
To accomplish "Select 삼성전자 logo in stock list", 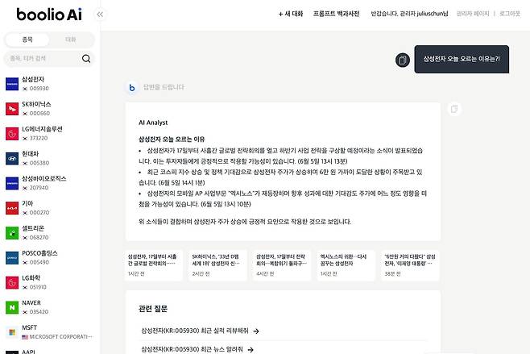I will click(x=12, y=84).
